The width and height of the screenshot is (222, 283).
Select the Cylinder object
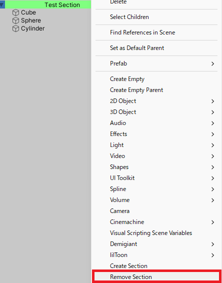(x=32, y=28)
